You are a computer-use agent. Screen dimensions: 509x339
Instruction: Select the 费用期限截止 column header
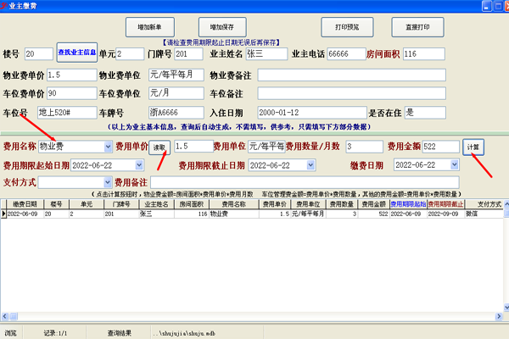445,204
